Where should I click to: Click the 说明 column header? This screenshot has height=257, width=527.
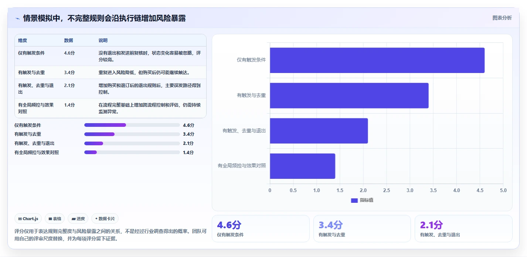pyautogui.click(x=103, y=40)
